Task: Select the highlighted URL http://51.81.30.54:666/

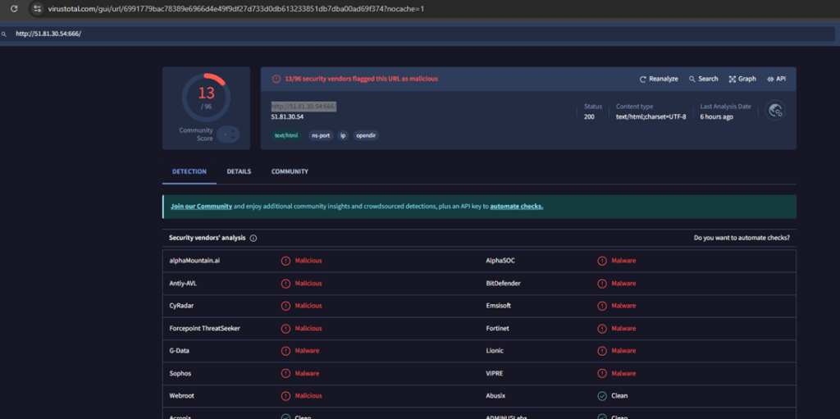Action: click(x=304, y=107)
